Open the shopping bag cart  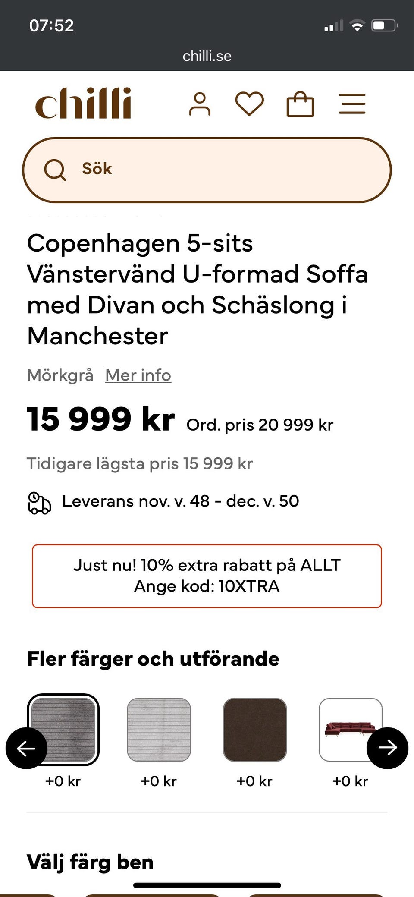(300, 104)
